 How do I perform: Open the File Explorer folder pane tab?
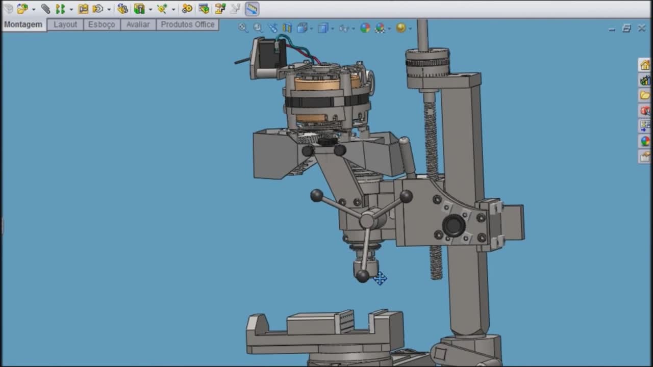pyautogui.click(x=645, y=95)
